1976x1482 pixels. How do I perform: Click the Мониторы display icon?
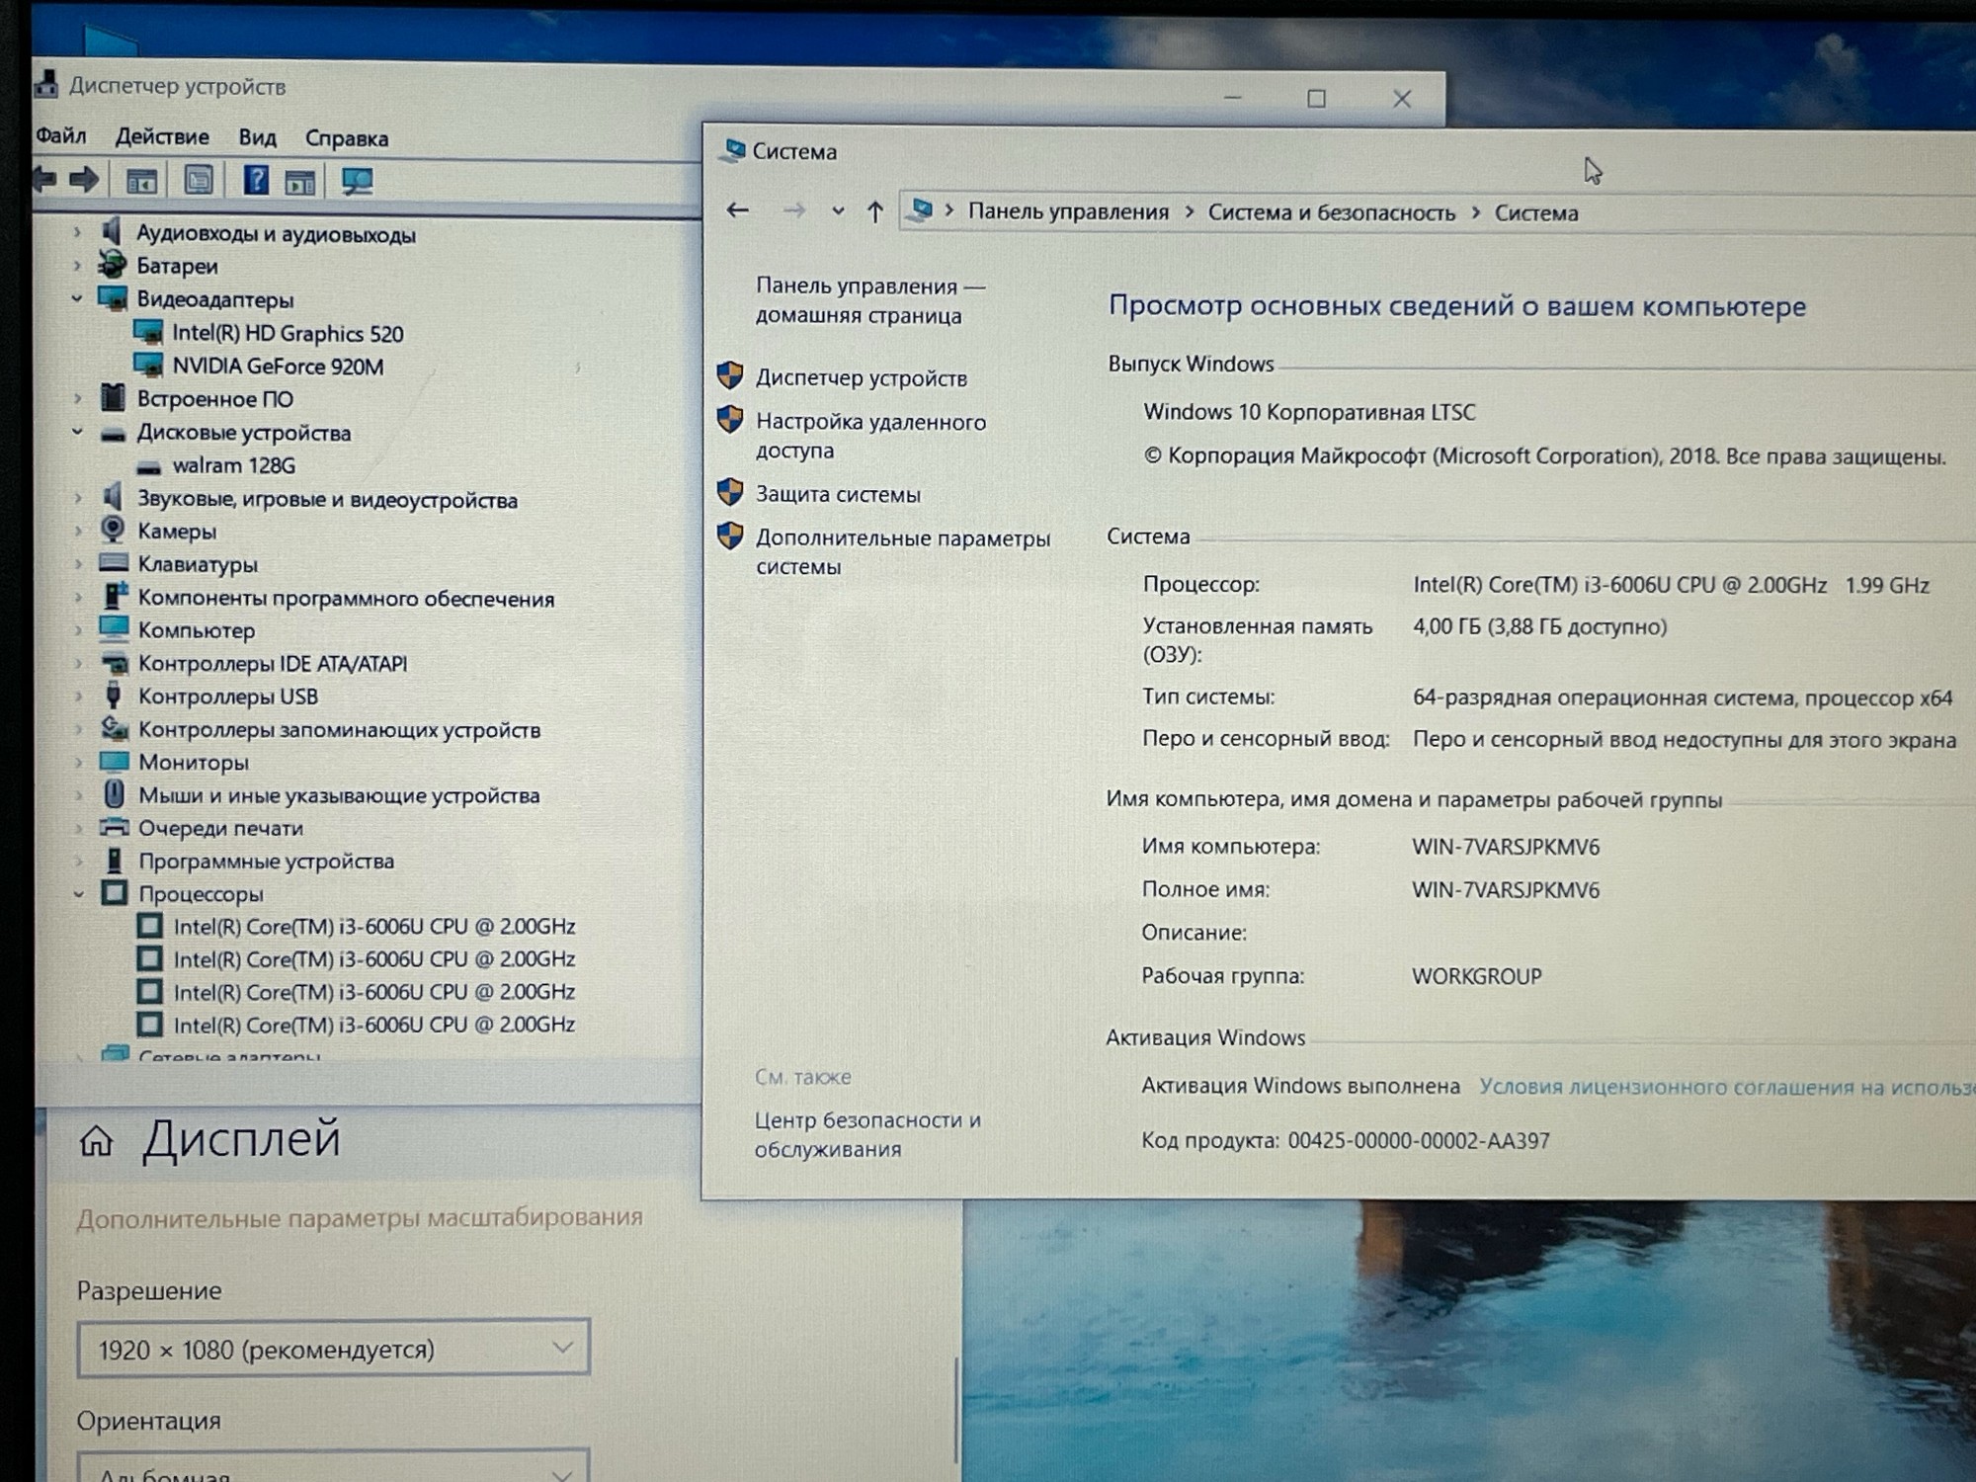tap(115, 762)
